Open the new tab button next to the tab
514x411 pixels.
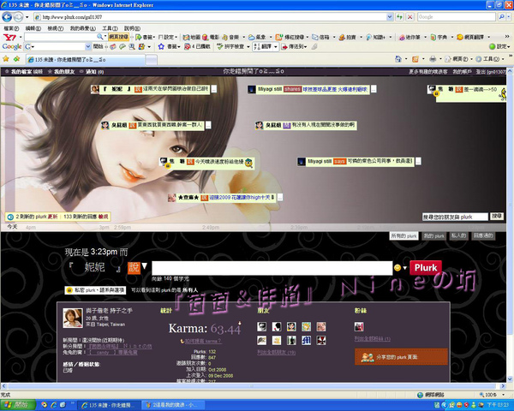click(151, 60)
